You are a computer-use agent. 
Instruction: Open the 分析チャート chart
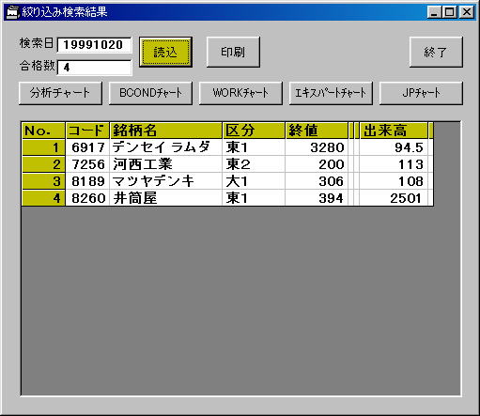tap(60, 93)
